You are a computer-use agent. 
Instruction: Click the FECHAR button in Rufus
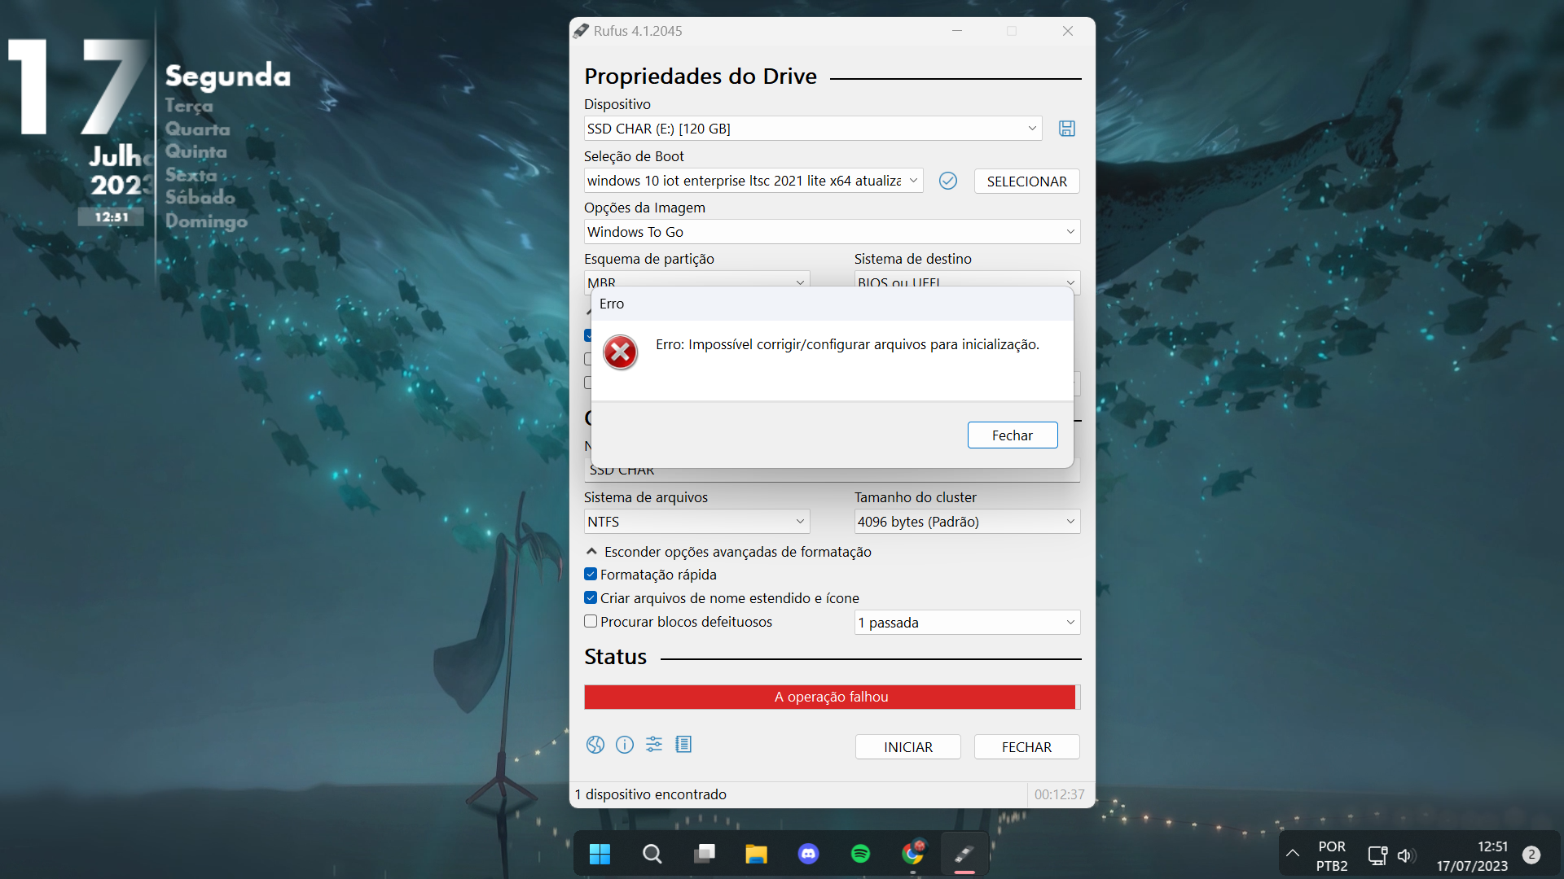click(x=1026, y=747)
